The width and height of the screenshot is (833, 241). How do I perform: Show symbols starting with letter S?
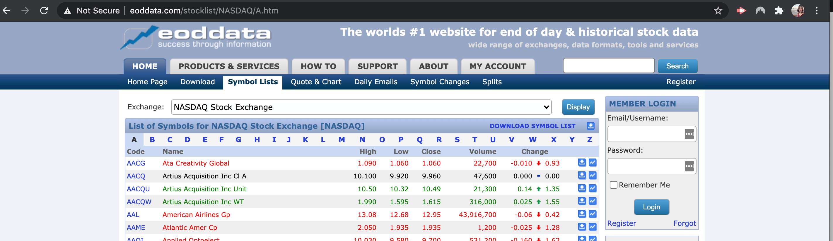(x=457, y=140)
